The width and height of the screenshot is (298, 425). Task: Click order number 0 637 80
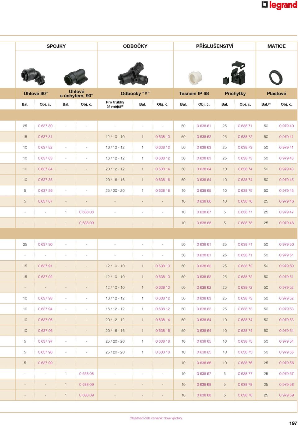[x=45, y=126]
